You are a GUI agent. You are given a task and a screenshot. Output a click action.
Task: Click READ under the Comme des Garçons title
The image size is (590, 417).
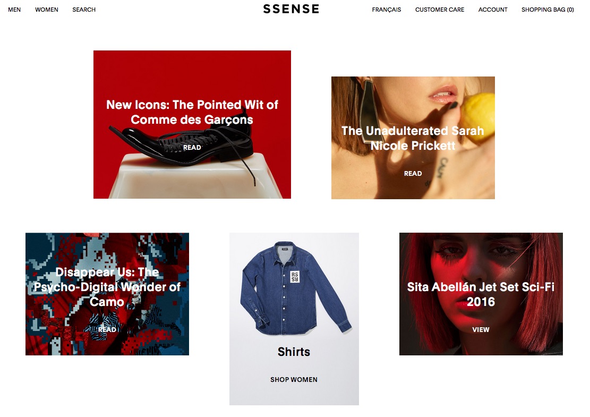[192, 148]
